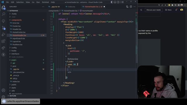Expand the interfaces folder

point(15,54)
